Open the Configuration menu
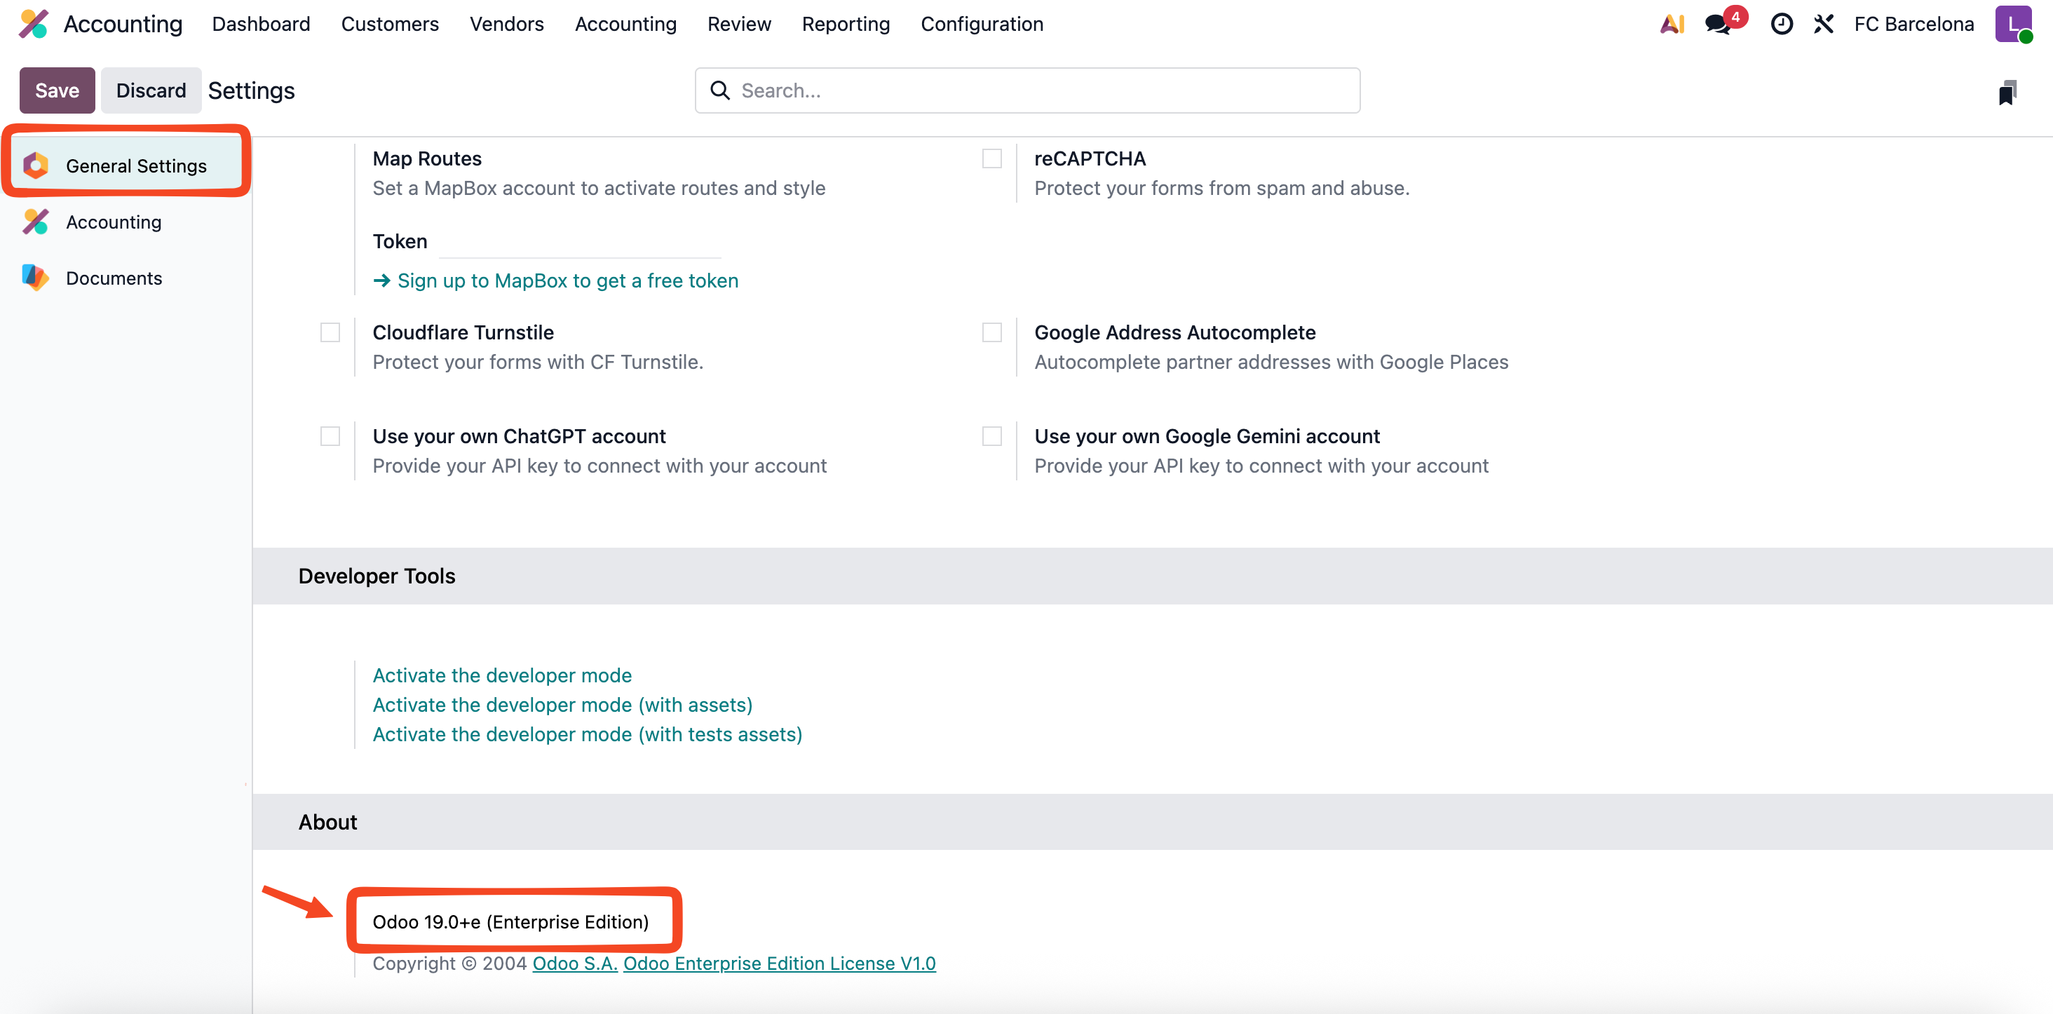Screen dimensions: 2053x1014 coord(981,24)
